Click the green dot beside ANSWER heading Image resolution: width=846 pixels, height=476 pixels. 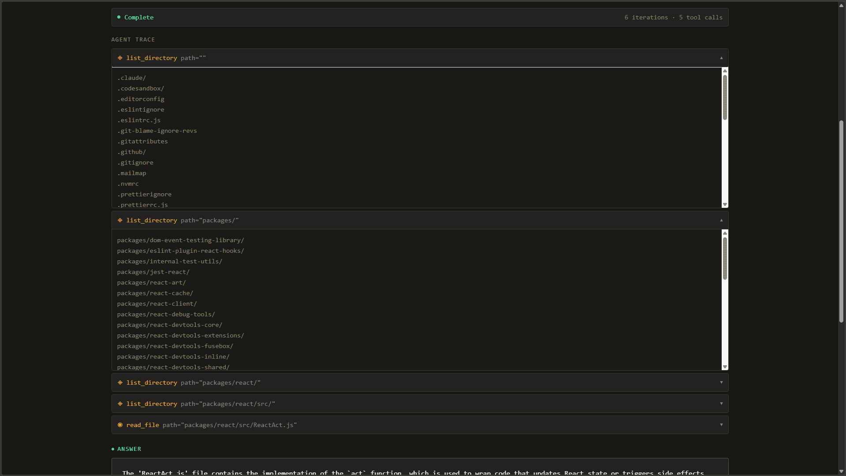point(113,449)
